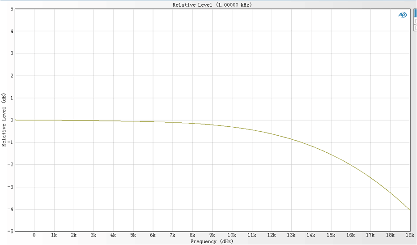Click the curve's end point near 19k
This screenshot has width=417, height=245.
pyautogui.click(x=409, y=210)
